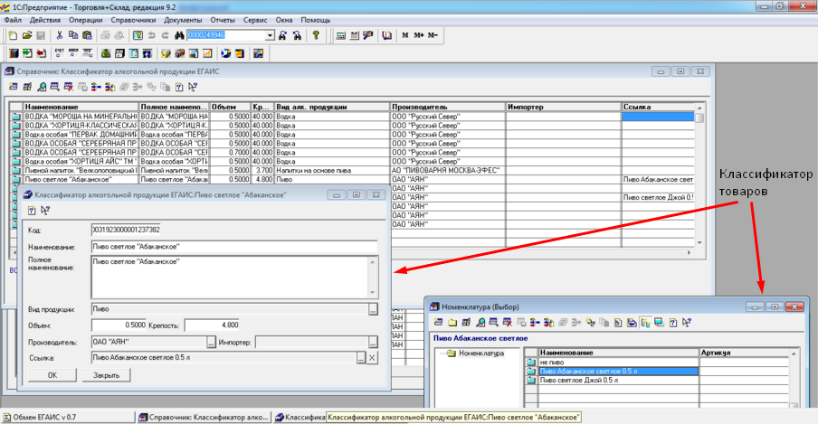Open the Производитель selection ellipsis button
Viewport: 818px width, 424px height.
[x=211, y=342]
